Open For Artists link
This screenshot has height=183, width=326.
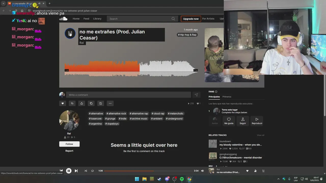(208, 19)
